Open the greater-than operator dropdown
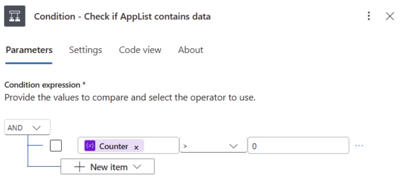 click(213, 146)
